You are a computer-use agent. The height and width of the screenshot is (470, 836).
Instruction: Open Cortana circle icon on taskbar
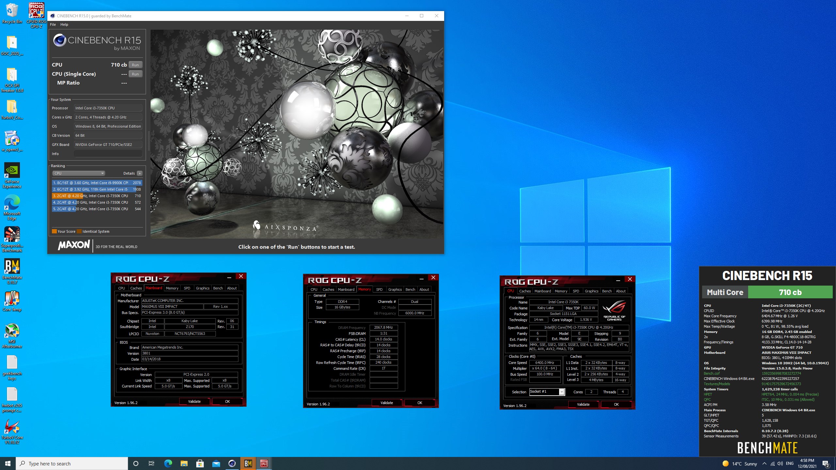136,463
